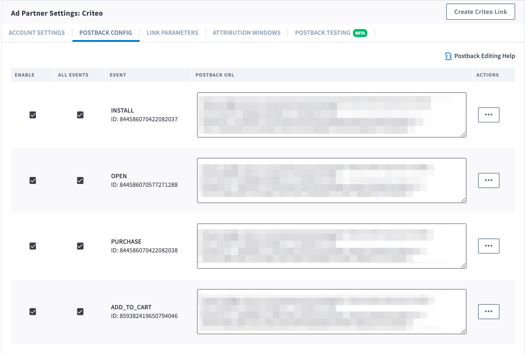Toggle All Events checkbox for OPEN

[x=80, y=180]
